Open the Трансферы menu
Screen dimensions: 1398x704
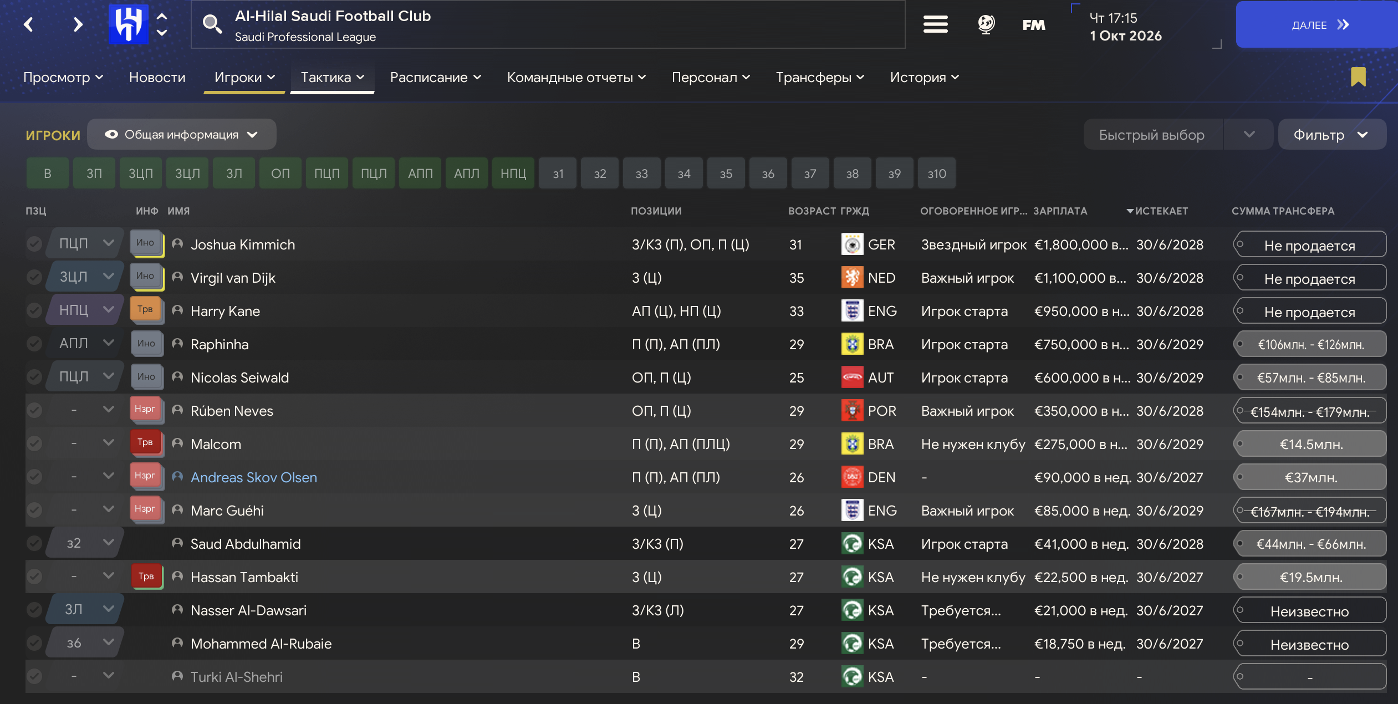pyautogui.click(x=820, y=77)
